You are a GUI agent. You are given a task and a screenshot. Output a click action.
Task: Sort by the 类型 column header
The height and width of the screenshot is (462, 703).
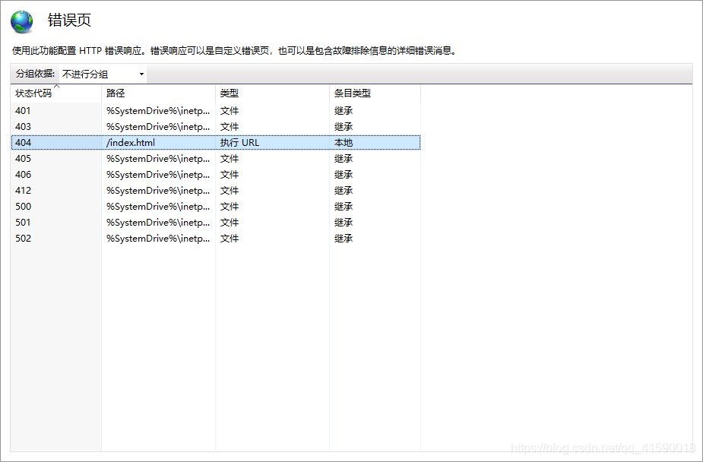(x=273, y=93)
